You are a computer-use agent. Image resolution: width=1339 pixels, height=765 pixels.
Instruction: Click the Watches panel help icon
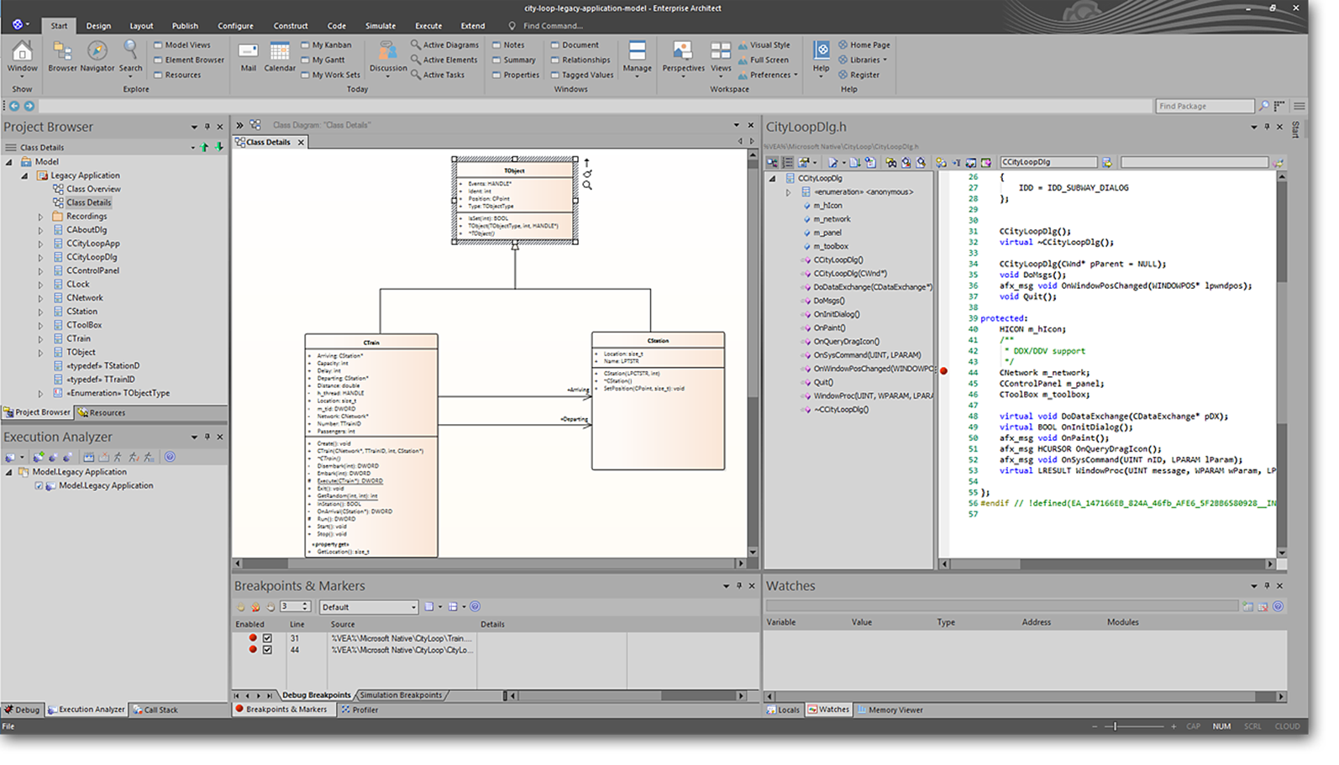click(x=1278, y=606)
